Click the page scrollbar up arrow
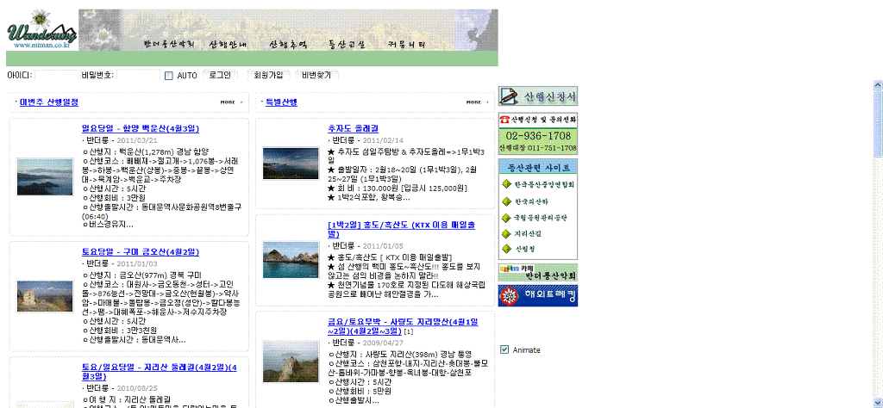This screenshot has width=883, height=408. point(878,85)
